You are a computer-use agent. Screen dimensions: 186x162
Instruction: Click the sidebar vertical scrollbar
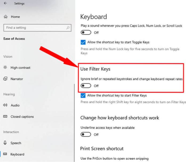pos(74,123)
